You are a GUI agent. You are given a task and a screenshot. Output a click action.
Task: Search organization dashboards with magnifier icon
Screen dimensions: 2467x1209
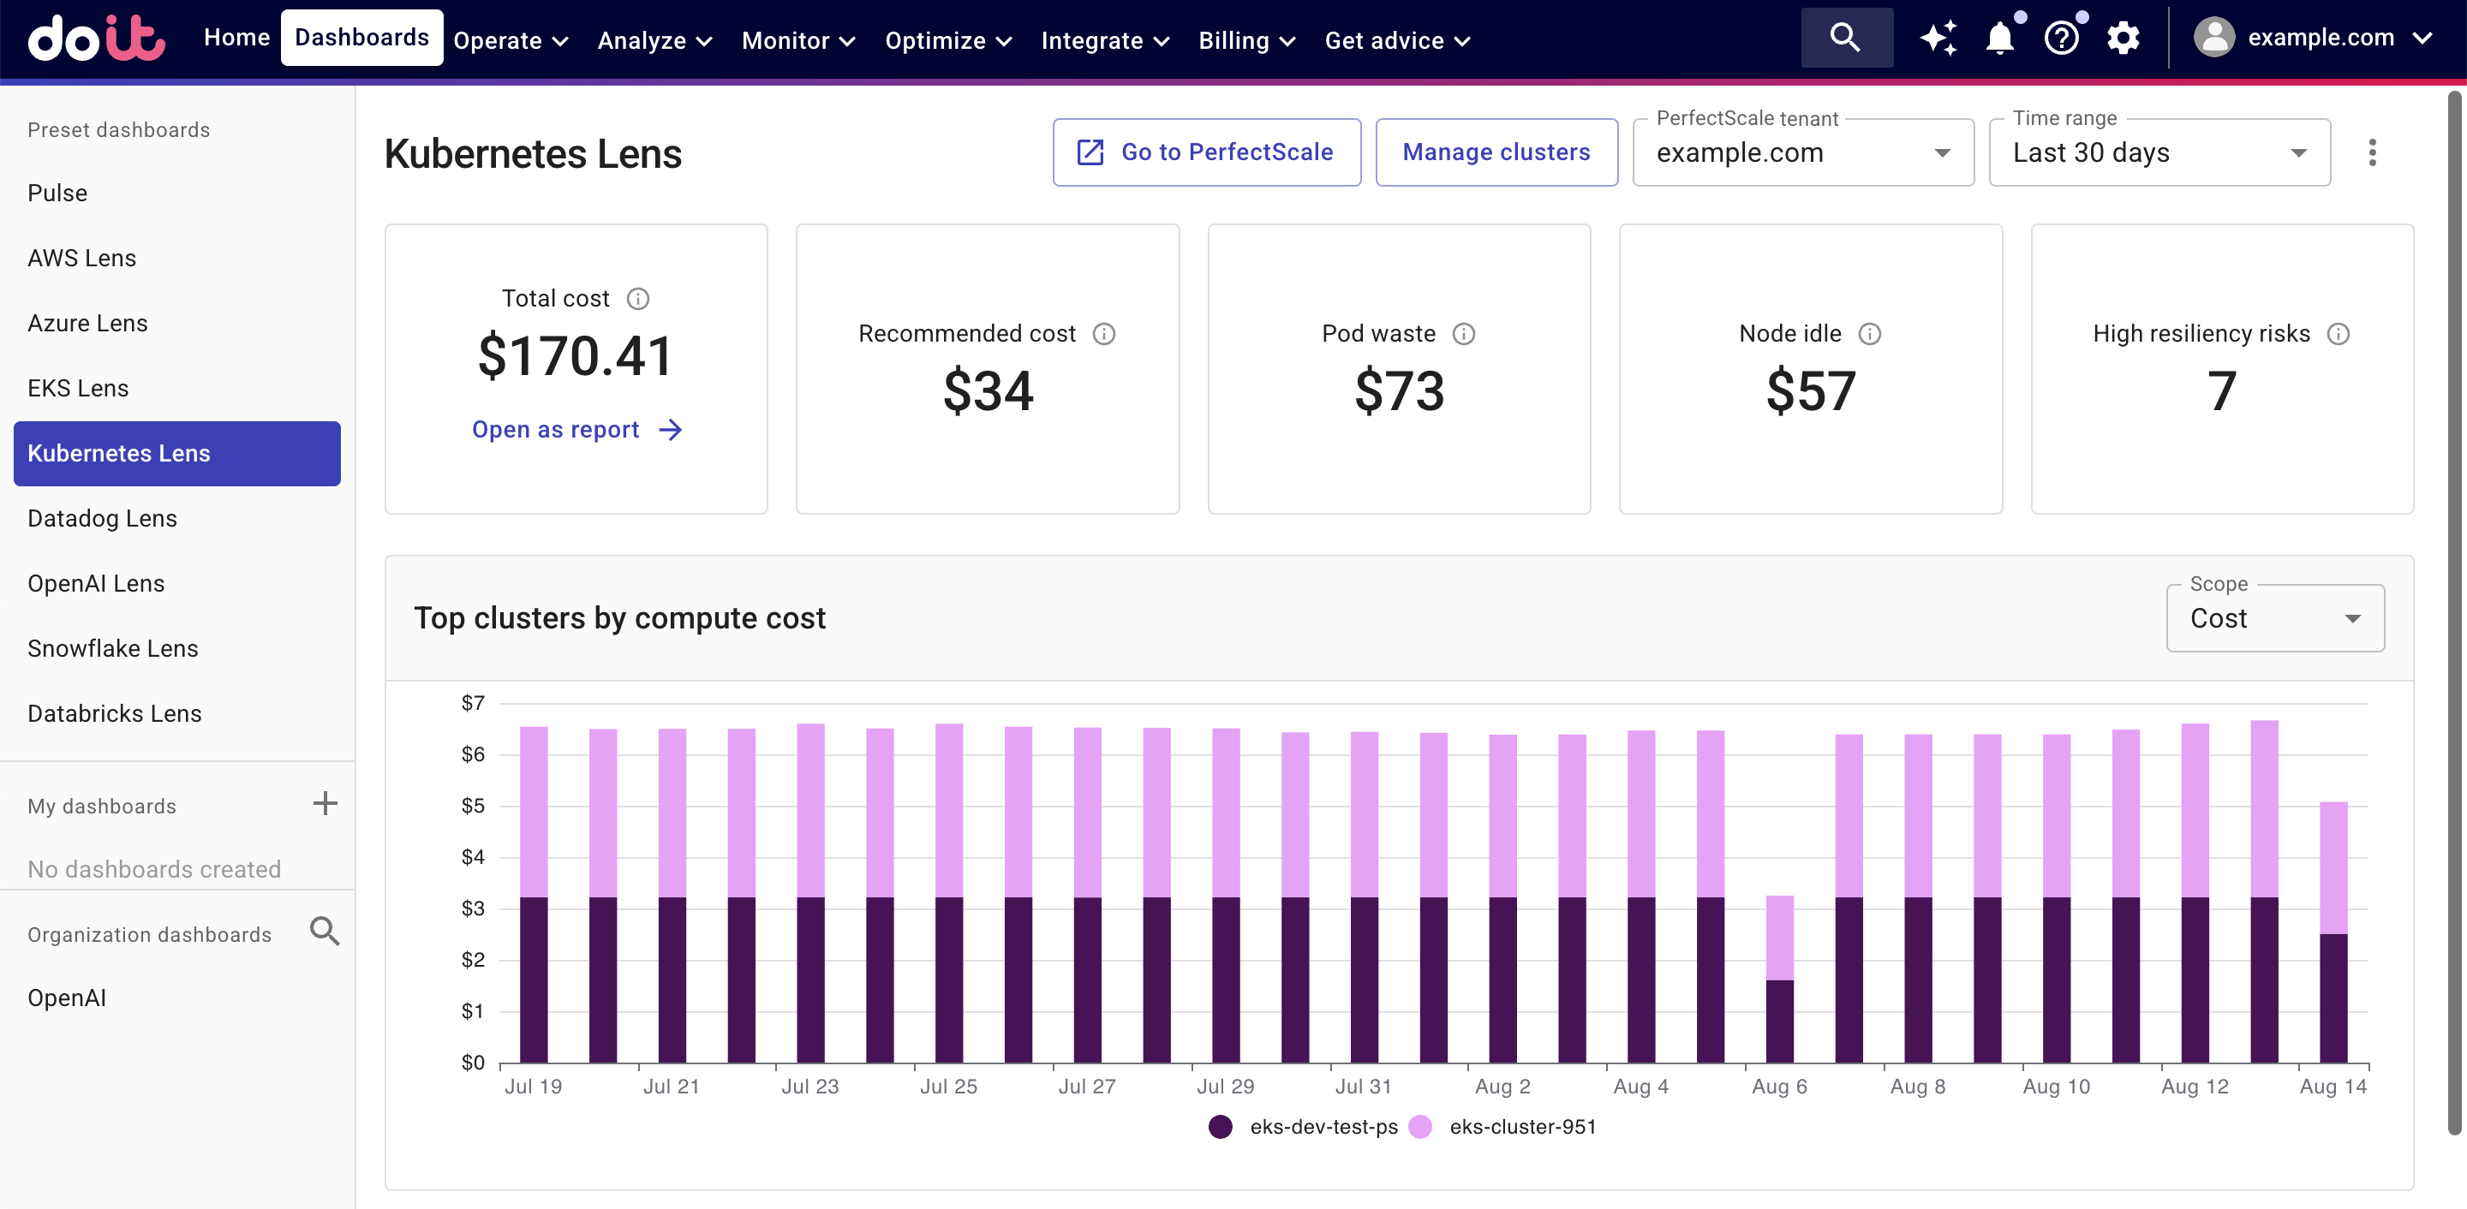click(325, 931)
